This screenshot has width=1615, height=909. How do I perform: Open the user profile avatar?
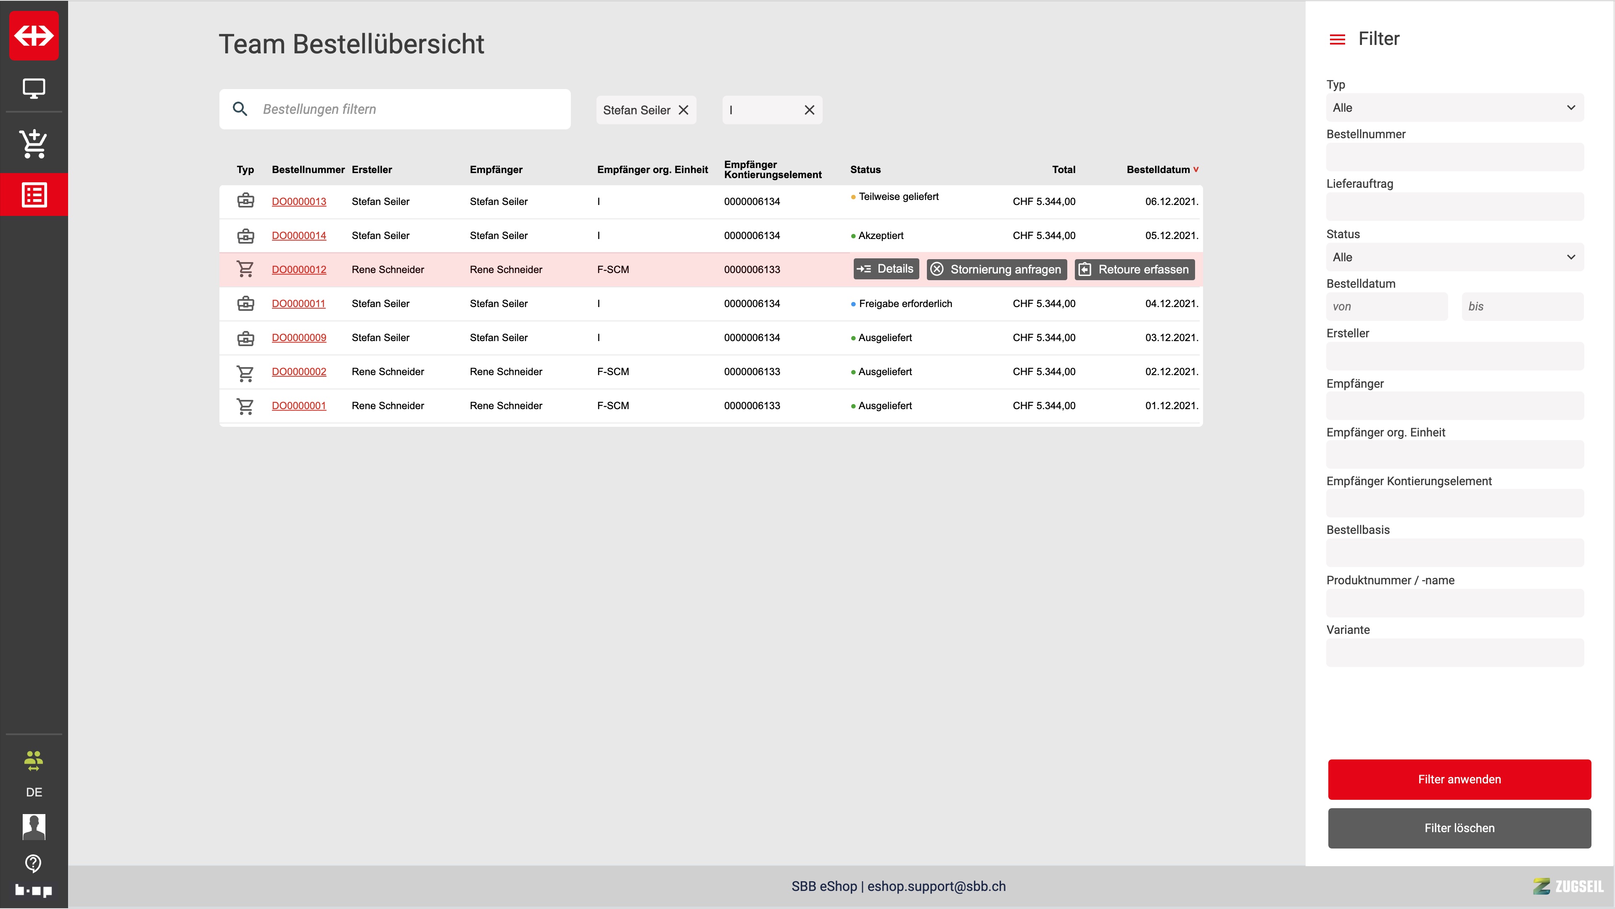pos(34,827)
